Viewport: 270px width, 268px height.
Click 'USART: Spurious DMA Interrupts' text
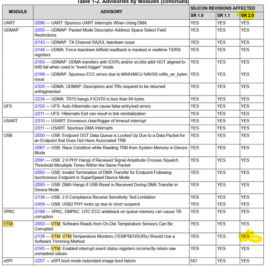(x=82, y=128)
